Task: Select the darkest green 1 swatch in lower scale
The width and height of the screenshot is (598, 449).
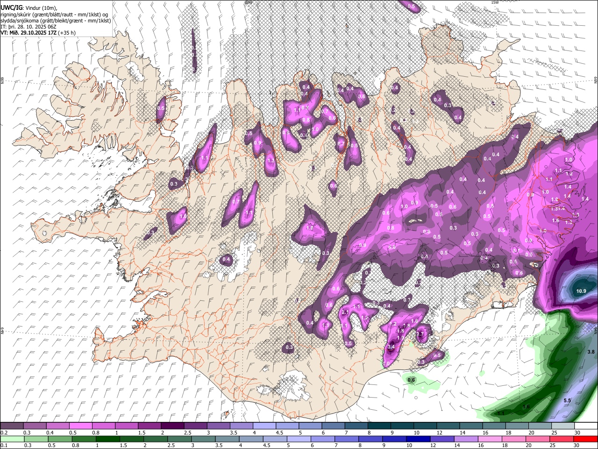Action: coord(108,439)
